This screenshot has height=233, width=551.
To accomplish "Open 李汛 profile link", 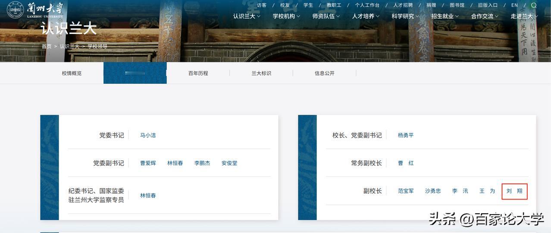I will tap(460, 191).
